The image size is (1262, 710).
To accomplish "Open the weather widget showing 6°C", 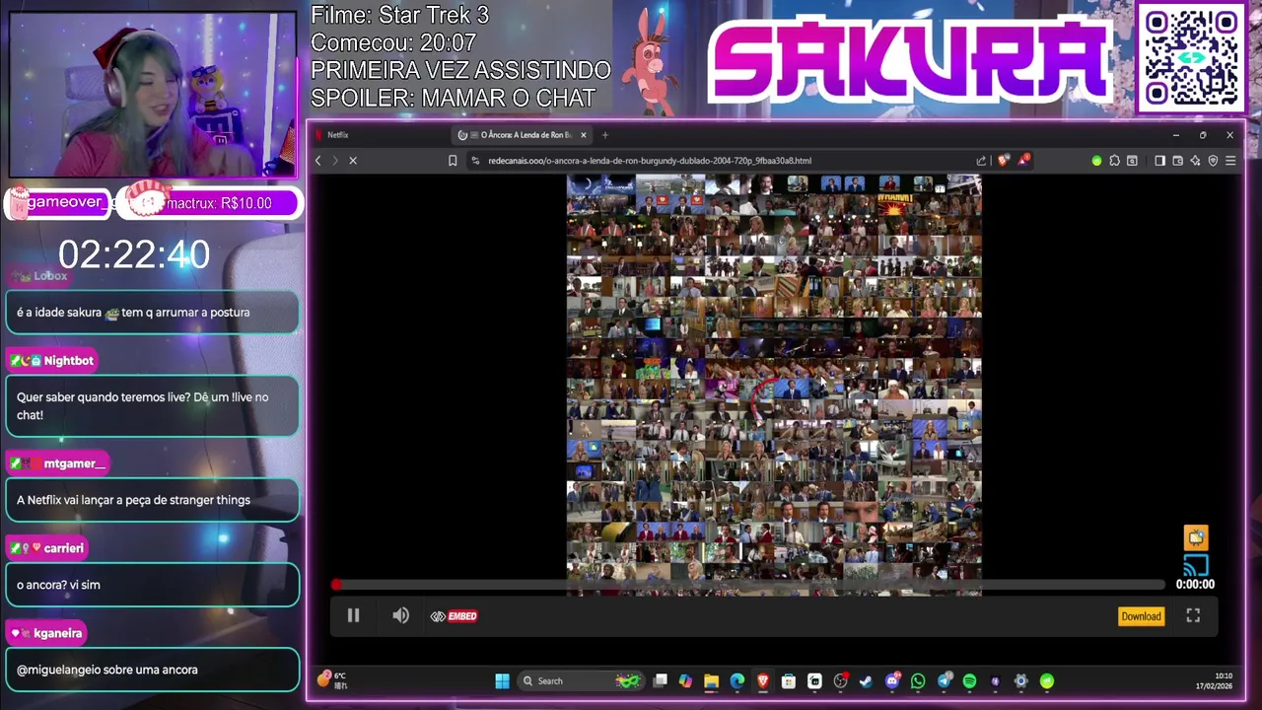I will (331, 680).
